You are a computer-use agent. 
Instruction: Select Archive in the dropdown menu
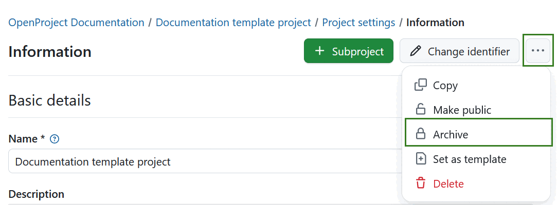tap(451, 135)
